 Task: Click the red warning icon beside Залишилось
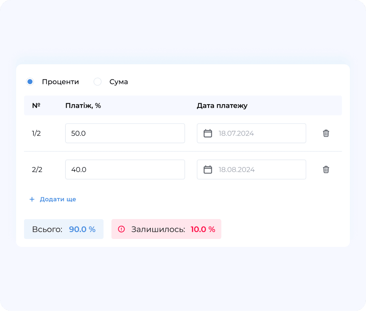(121, 229)
